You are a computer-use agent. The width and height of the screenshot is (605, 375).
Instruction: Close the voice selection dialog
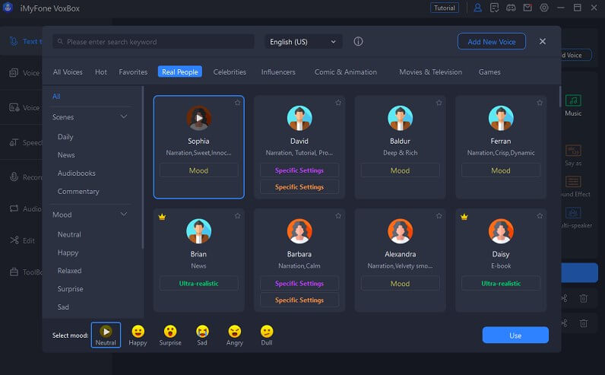tap(543, 41)
